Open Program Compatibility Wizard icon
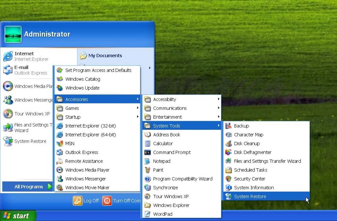337x221 pixels. point(147,179)
